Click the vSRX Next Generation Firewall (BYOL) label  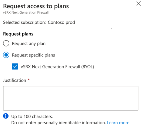57,67
